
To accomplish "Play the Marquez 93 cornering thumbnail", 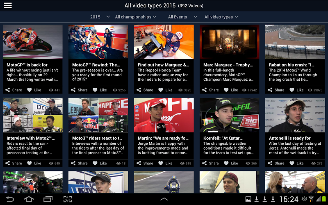I will point(33,42).
